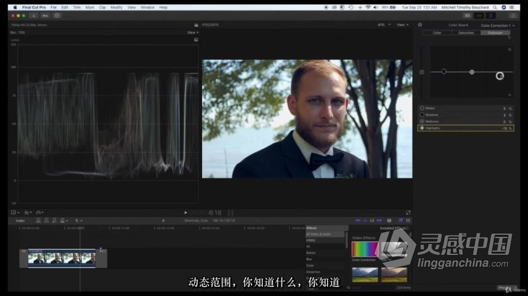The image size is (528, 296).
Task: Open the timeline Index
Action: [x=20, y=221]
